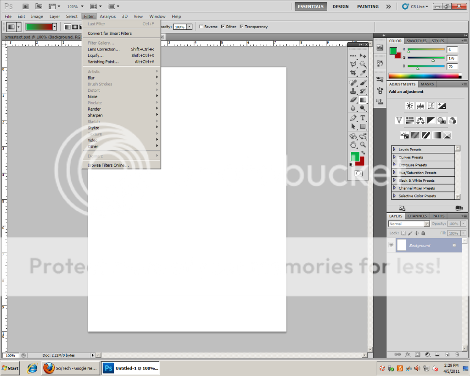Delete layer using the trash icon
470x376 pixels.
tap(458, 354)
